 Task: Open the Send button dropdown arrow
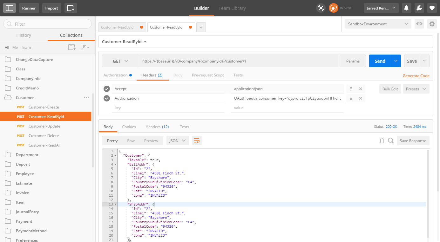pyautogui.click(x=396, y=61)
